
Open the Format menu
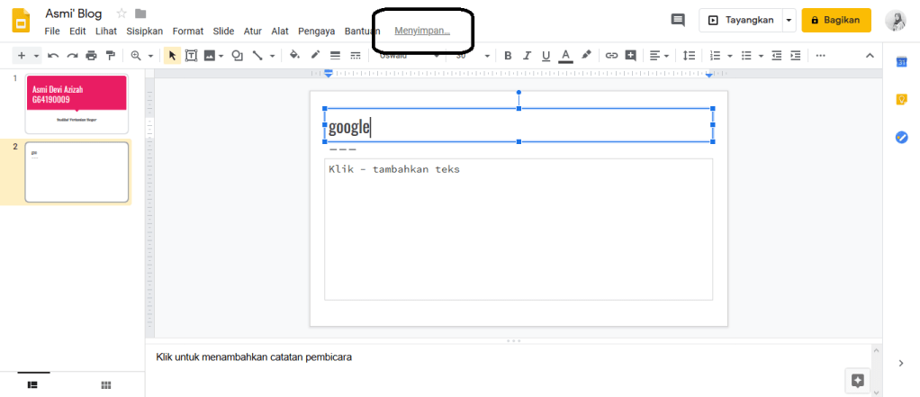[x=188, y=31]
